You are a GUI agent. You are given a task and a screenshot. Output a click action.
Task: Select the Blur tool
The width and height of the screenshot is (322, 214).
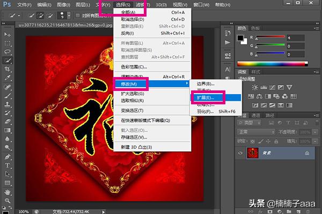[8, 139]
